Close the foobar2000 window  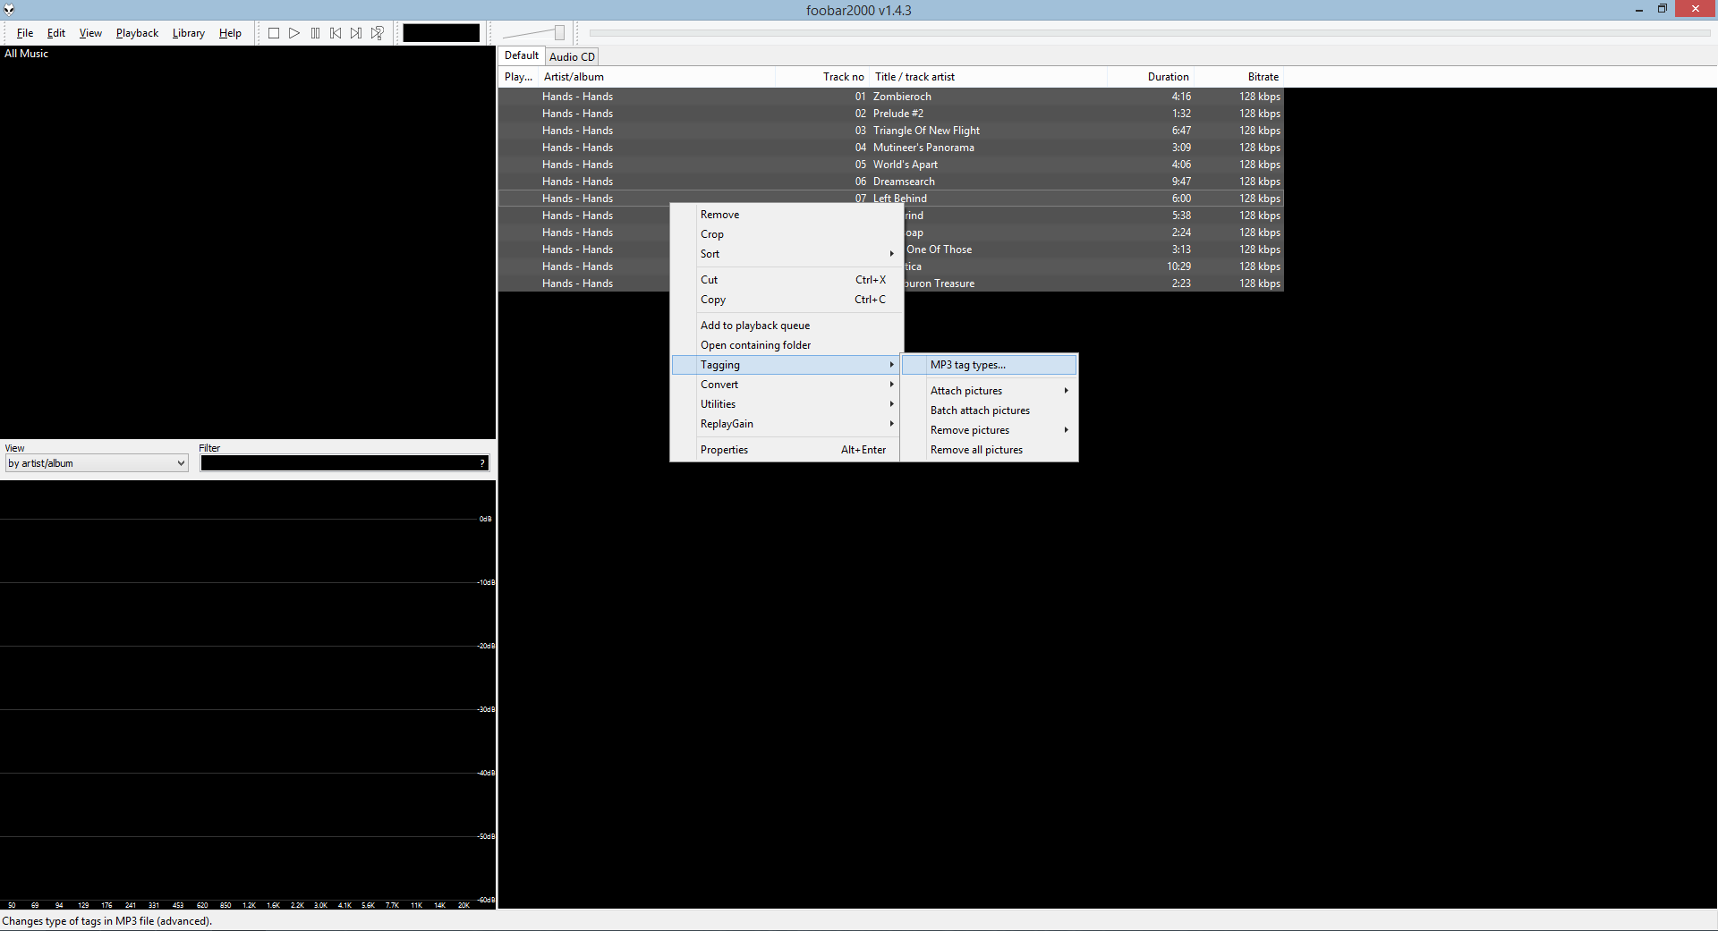(x=1696, y=9)
